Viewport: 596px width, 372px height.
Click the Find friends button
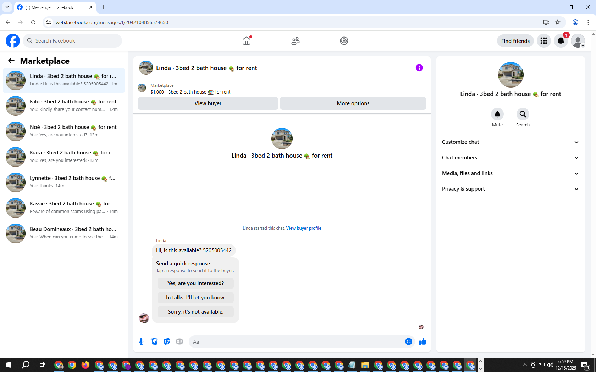point(515,41)
